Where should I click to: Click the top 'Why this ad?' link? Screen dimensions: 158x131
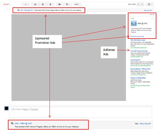point(148,10)
